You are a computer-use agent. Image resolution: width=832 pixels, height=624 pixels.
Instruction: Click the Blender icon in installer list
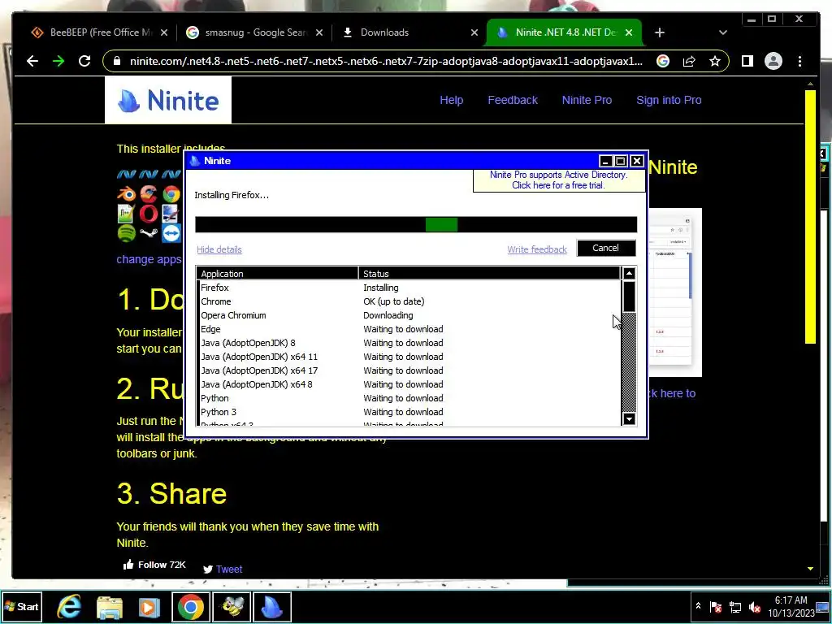126,194
